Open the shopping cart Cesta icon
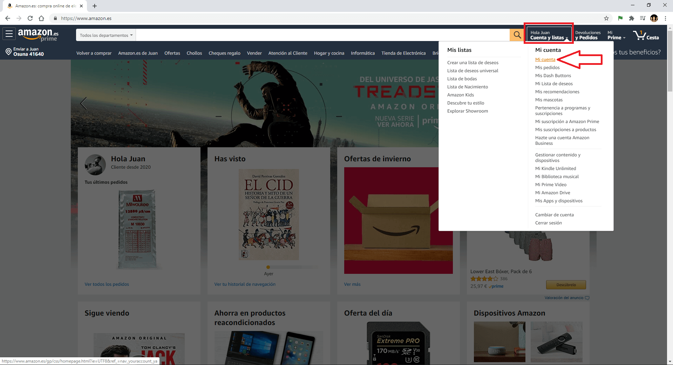This screenshot has width=673, height=365. pyautogui.click(x=646, y=35)
